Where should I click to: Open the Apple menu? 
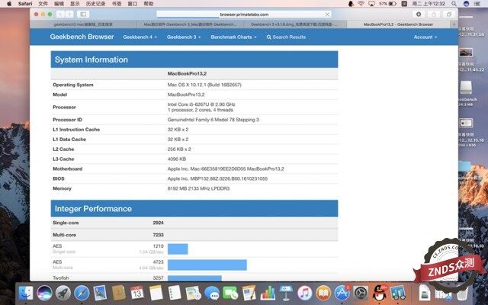click(9, 4)
